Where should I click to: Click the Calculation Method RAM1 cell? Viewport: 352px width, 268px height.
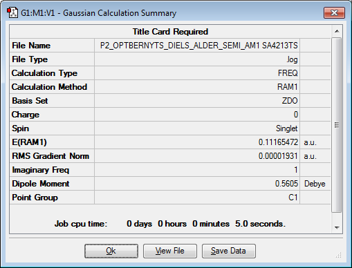(x=197, y=87)
